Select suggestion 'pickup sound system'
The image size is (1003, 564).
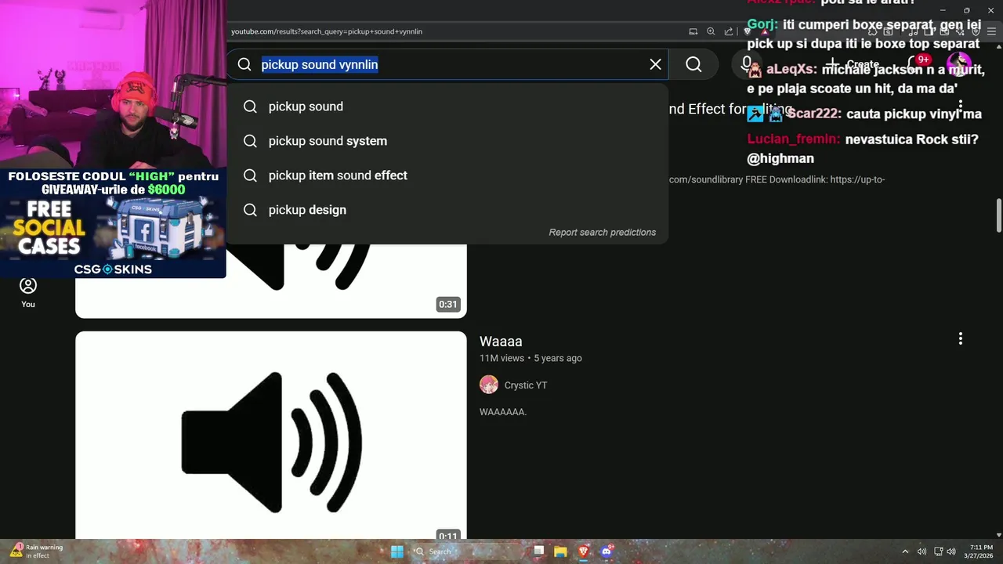click(447, 141)
